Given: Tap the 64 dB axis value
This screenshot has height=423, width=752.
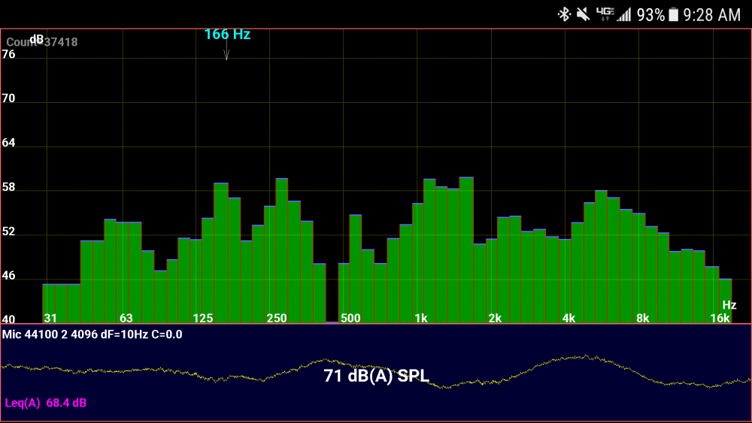Looking at the screenshot, I should (8, 143).
